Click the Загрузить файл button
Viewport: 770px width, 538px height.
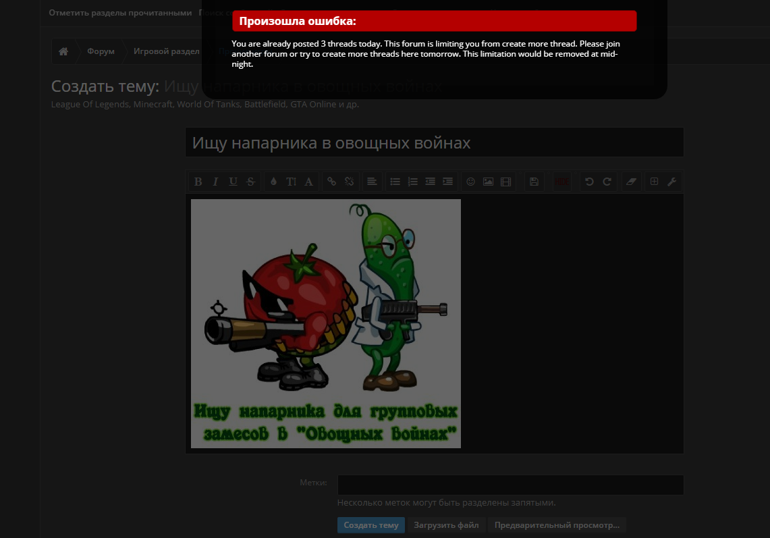pos(446,525)
